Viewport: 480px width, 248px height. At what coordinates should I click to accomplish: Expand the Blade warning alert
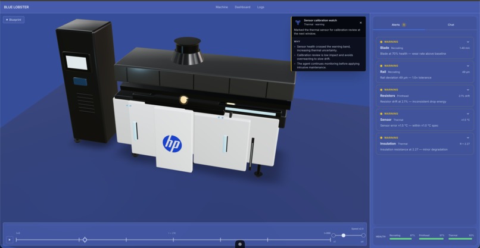(x=467, y=42)
